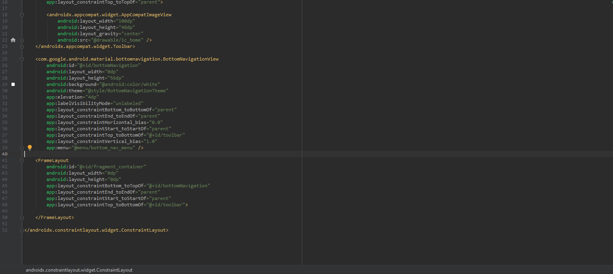Image resolution: width=613 pixels, height=274 pixels.
Task: Click line number 29 in the gutter
Action: 5,84
